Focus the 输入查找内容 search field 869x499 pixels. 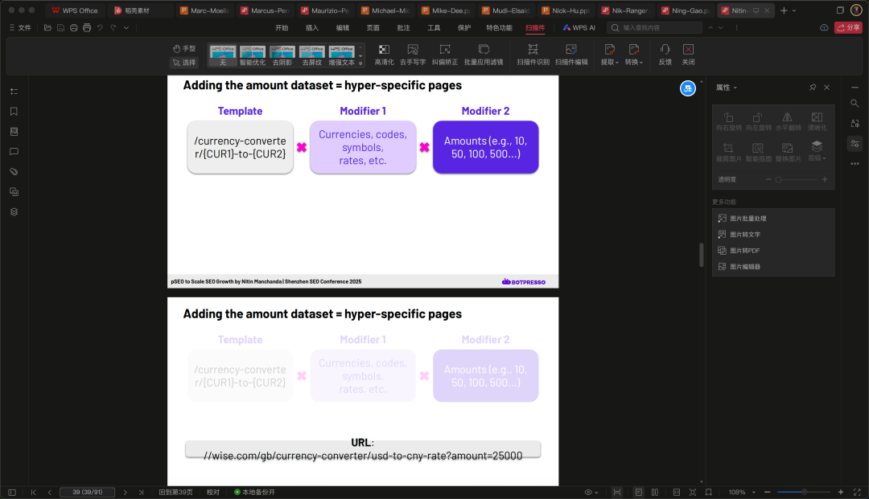click(x=654, y=27)
